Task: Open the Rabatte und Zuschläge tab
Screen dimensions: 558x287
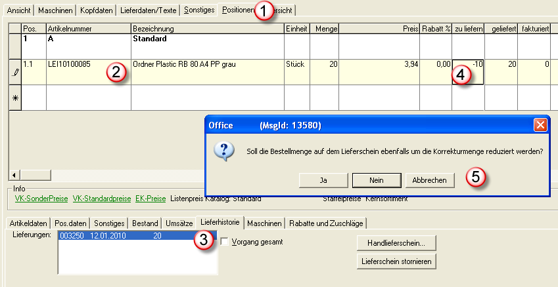Action: (326, 223)
